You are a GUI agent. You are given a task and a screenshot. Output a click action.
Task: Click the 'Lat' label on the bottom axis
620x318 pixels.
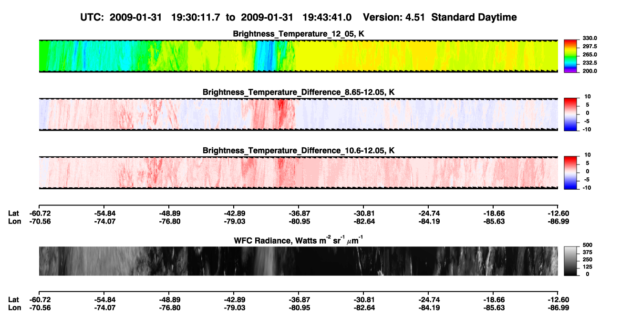pyautogui.click(x=13, y=299)
